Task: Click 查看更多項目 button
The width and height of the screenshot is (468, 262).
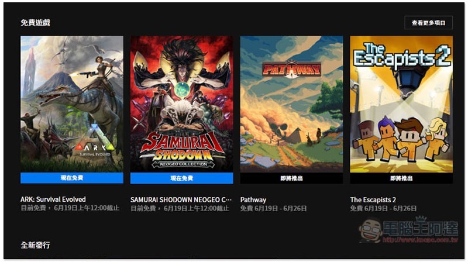Action: (x=428, y=23)
